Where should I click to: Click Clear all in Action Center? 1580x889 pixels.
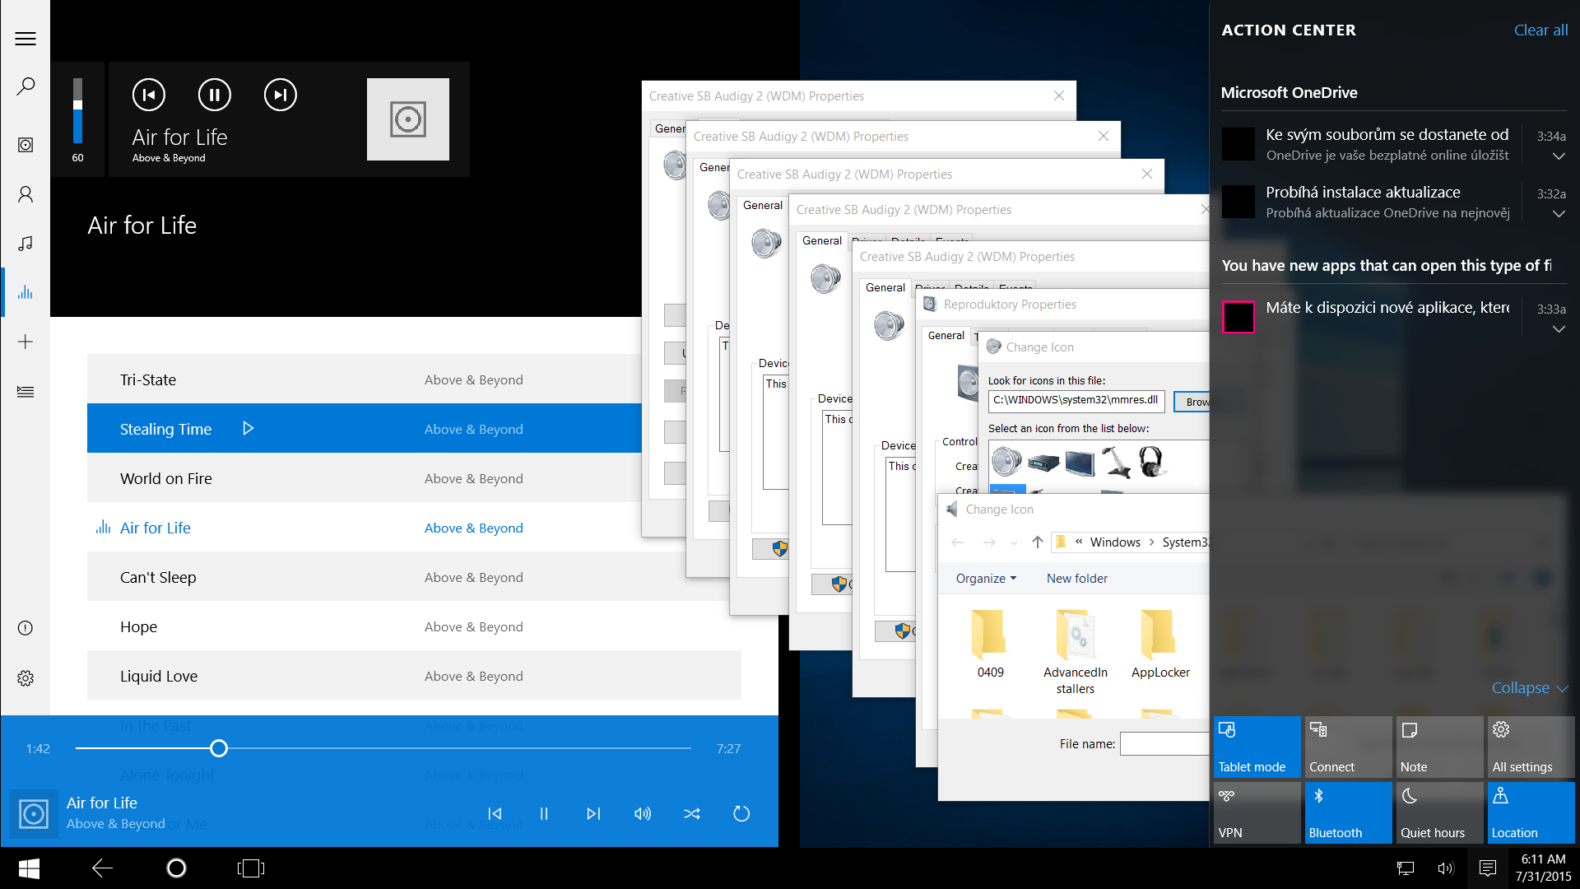coord(1540,30)
